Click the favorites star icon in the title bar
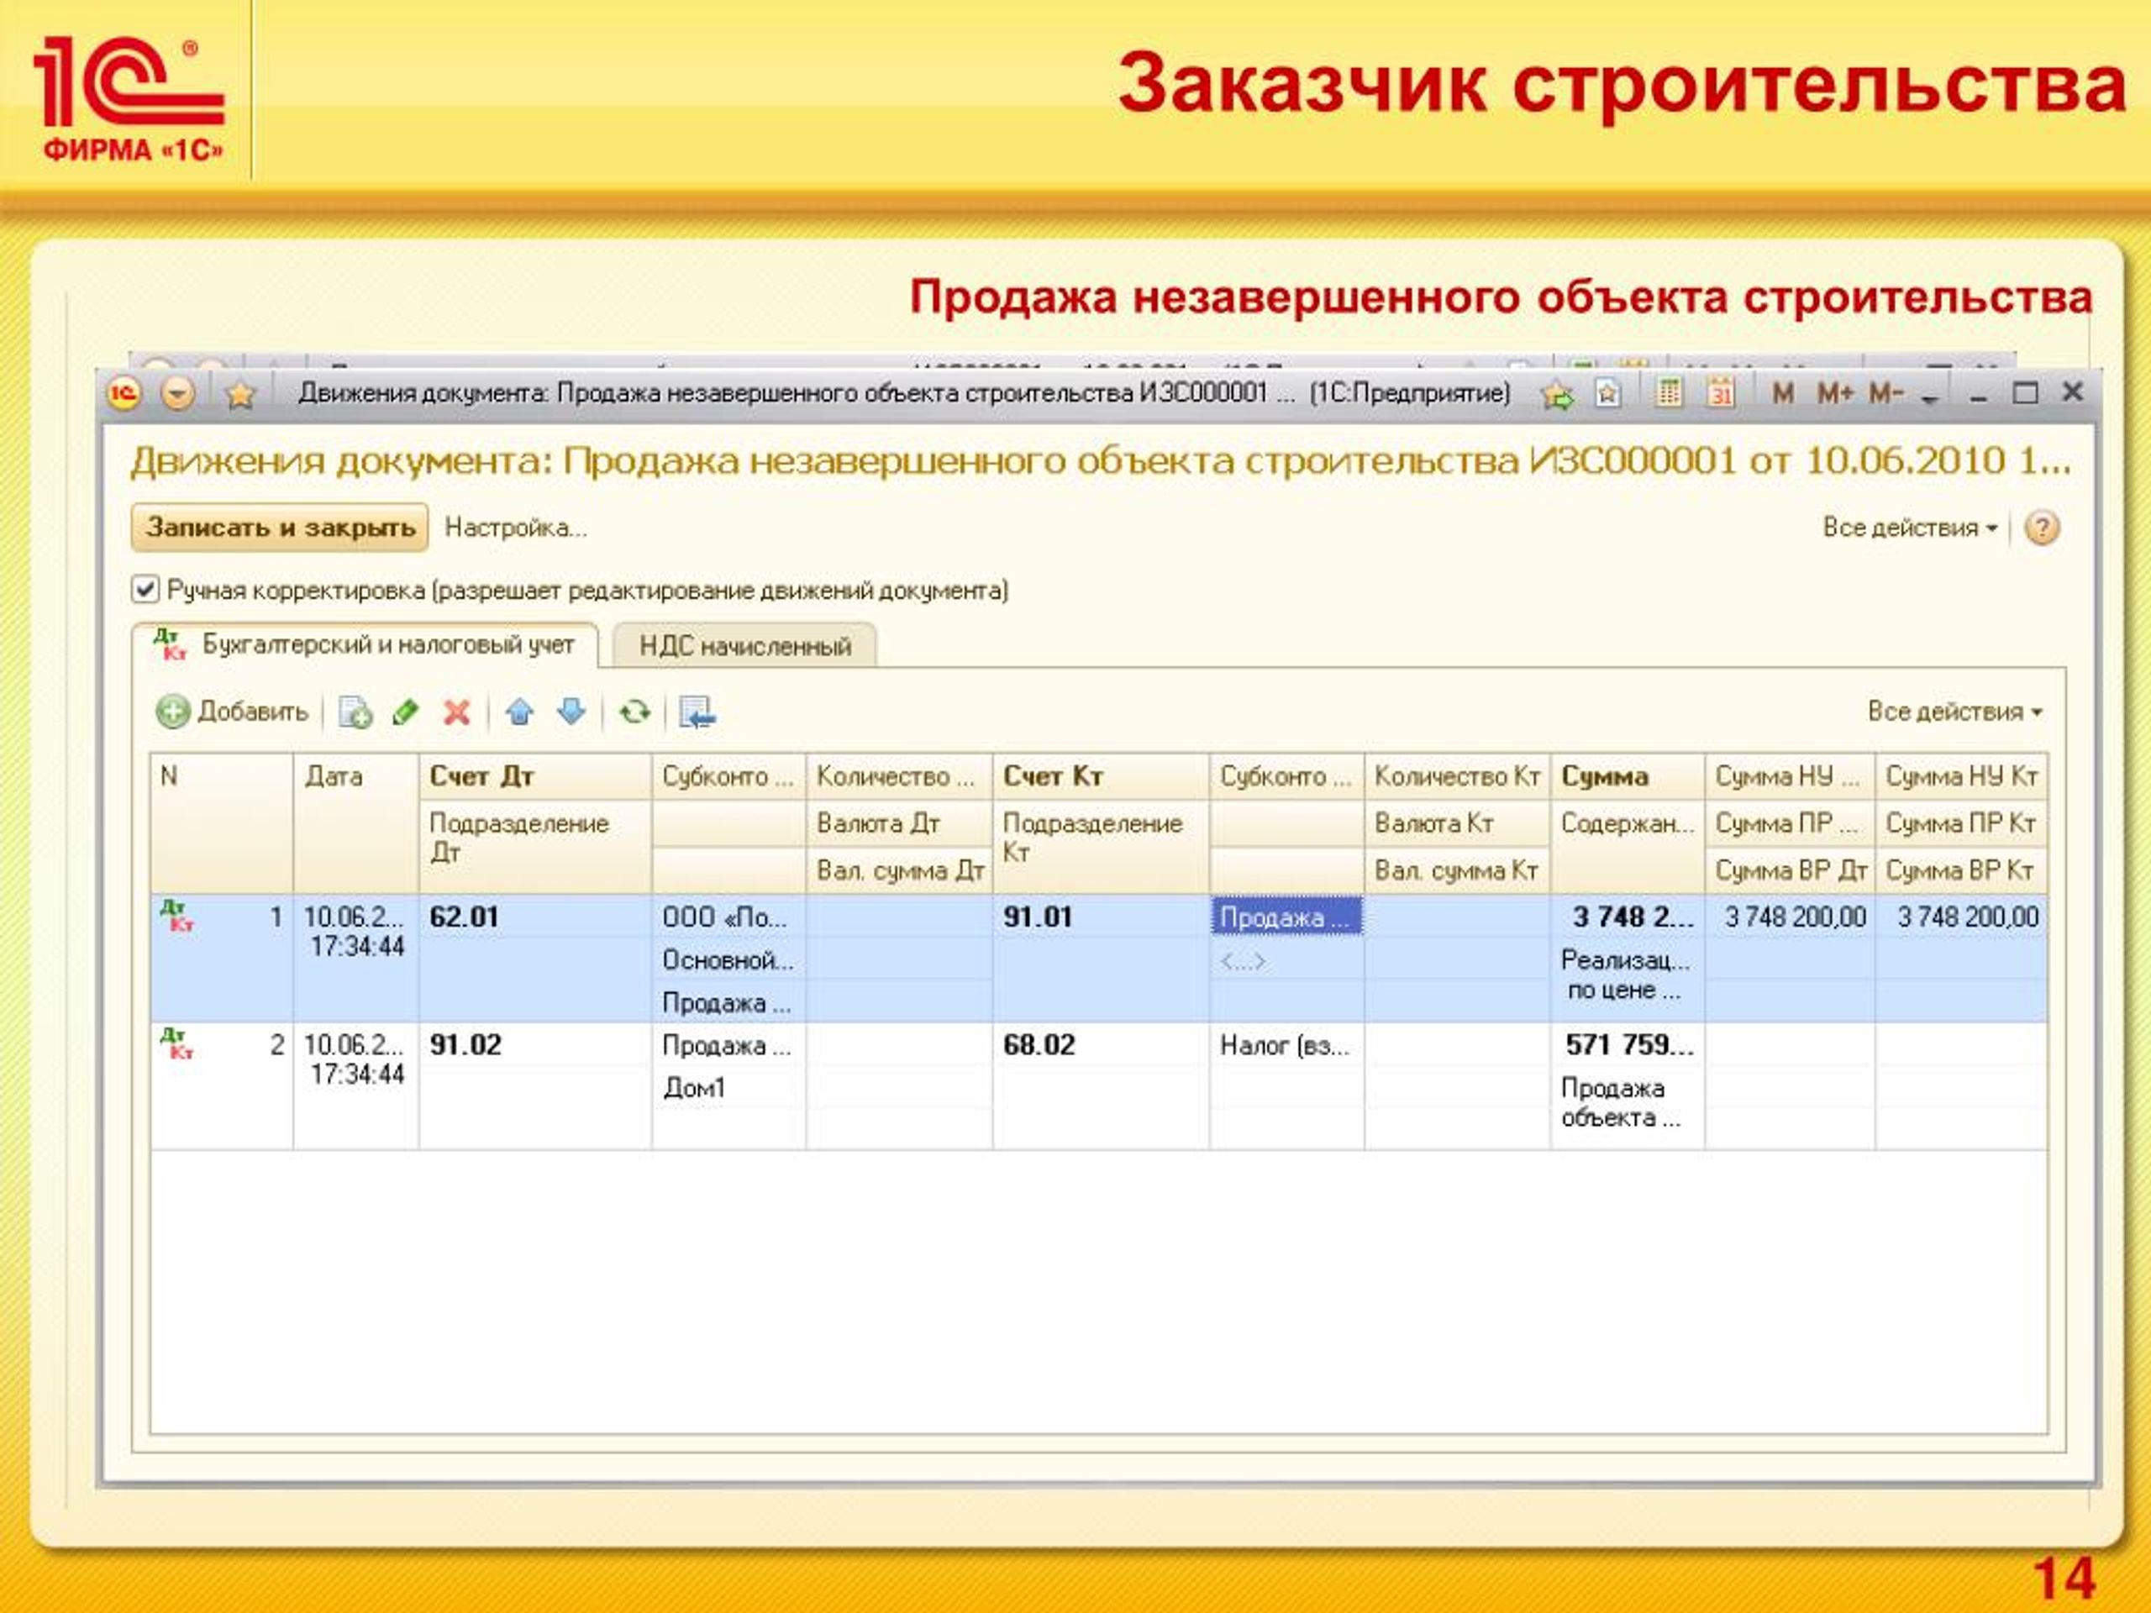This screenshot has width=2151, height=1613. (x=239, y=394)
